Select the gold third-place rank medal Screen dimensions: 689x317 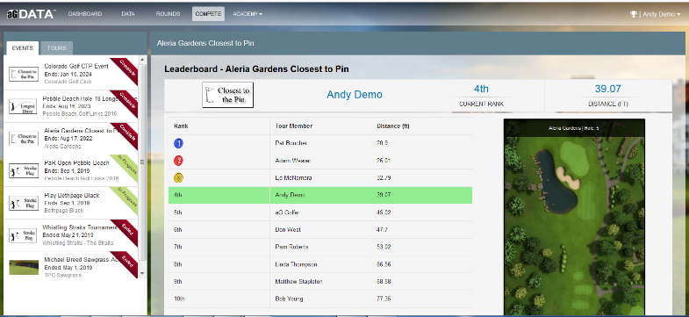178,178
